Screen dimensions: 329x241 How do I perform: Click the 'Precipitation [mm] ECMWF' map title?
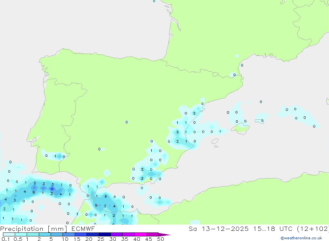[48, 229]
